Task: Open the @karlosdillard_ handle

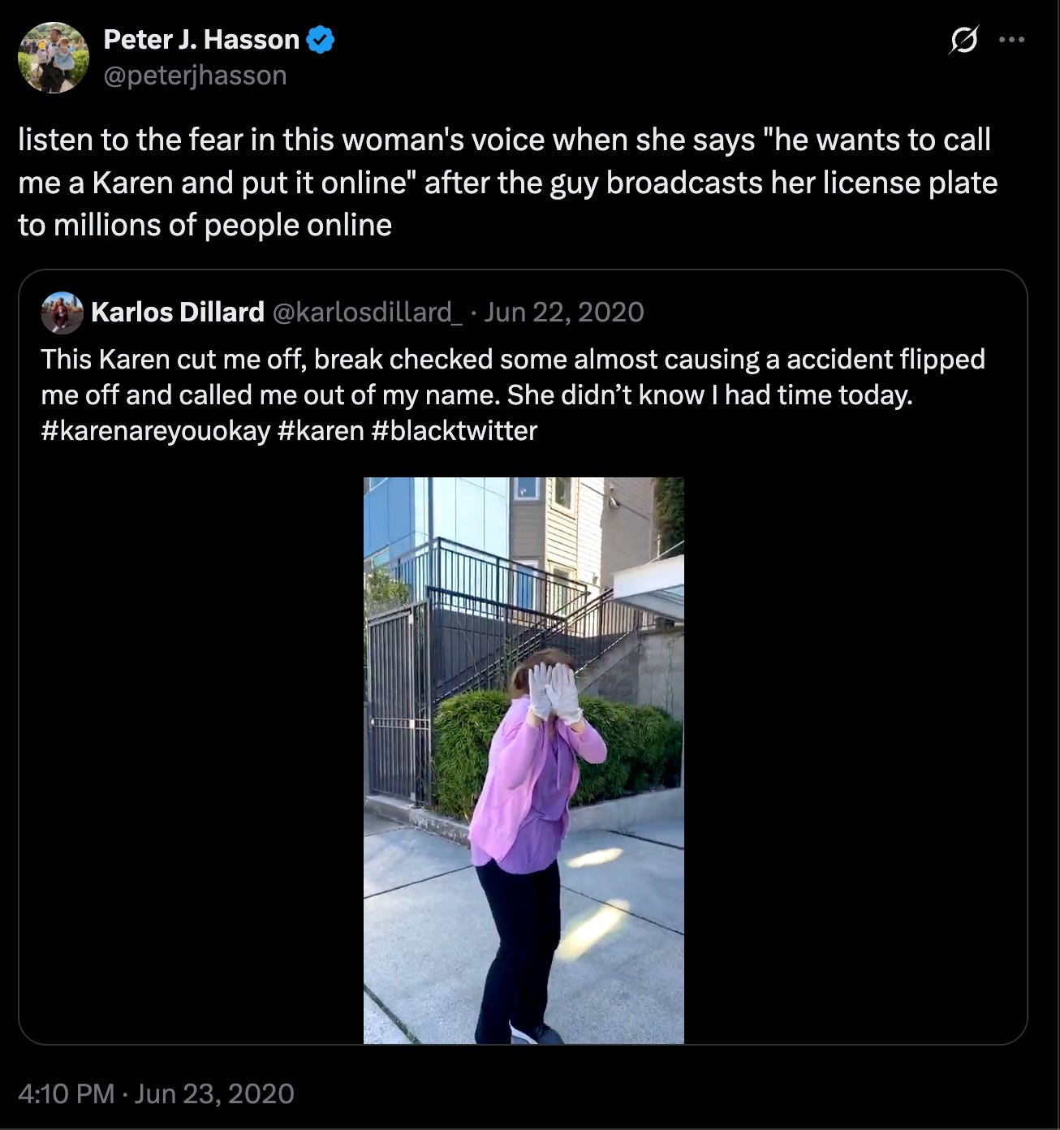Action: [366, 312]
